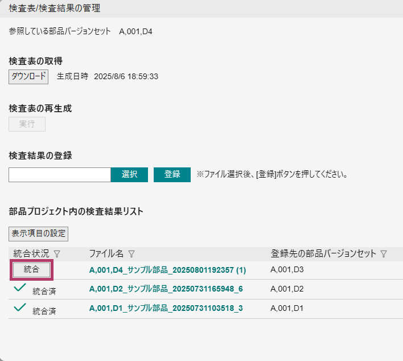Viewport: 403px width, 361px height.
Task: Open the A,001,D2_サンプル部品_20250731165948_6 file link
Action: [x=166, y=289]
